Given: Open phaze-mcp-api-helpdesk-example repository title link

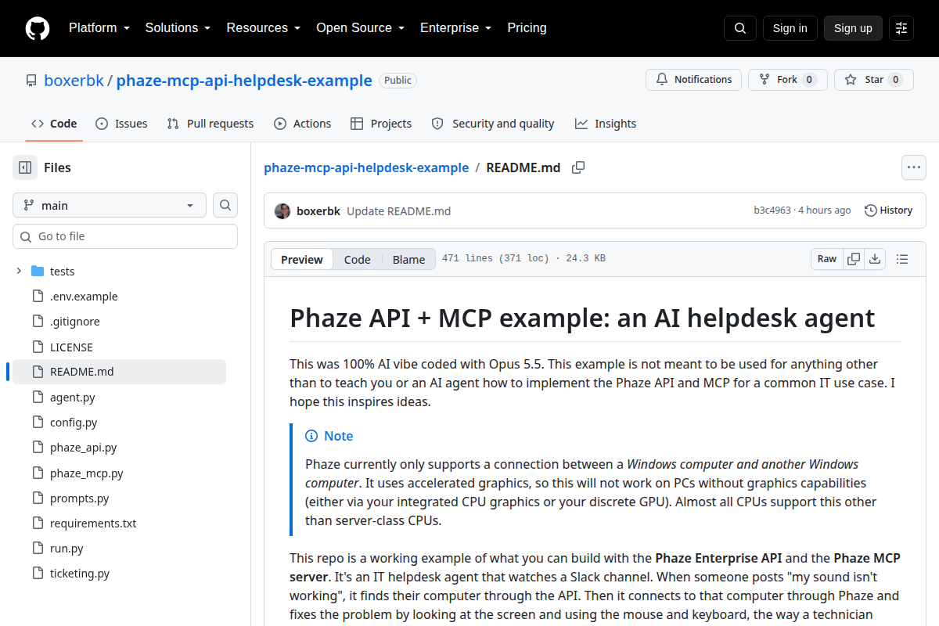Looking at the screenshot, I should click(244, 81).
